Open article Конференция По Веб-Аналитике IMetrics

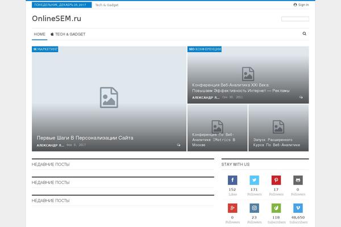click(214, 140)
